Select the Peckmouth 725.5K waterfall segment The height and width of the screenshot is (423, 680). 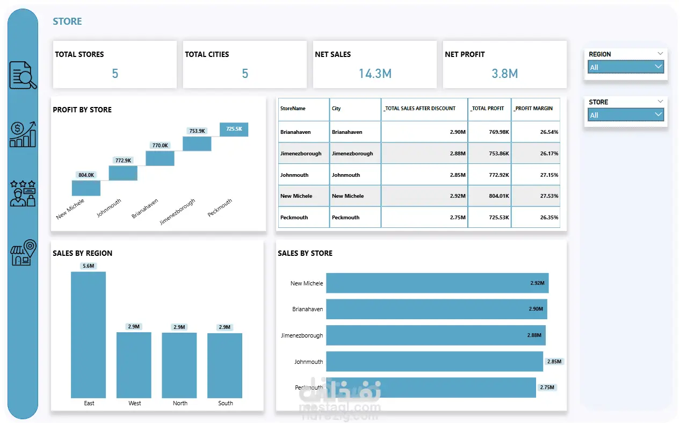[234, 129]
